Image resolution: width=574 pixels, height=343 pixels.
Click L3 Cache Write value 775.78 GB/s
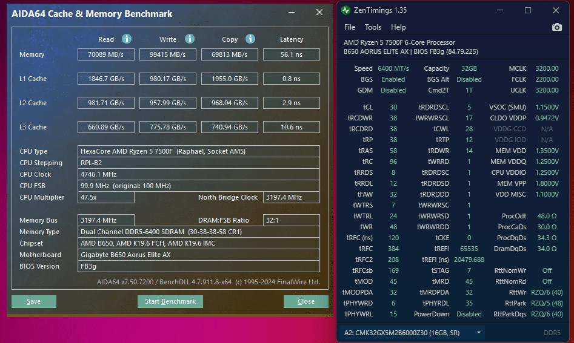tap(168, 127)
